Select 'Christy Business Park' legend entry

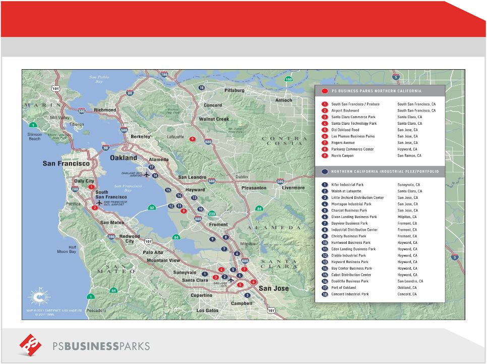coord(348,236)
